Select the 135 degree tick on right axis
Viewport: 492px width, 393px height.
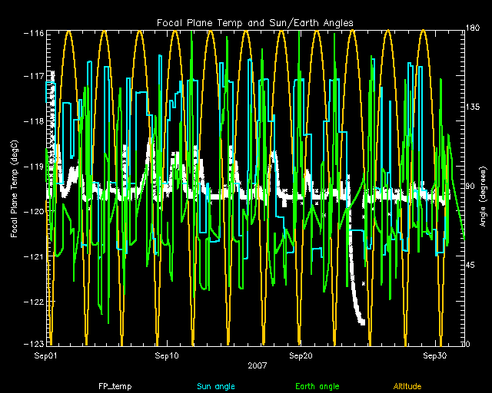click(474, 109)
